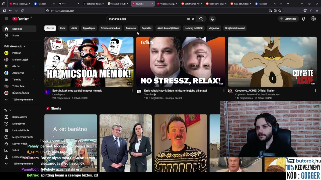Open the Short with mustached man in sweater

point(181,143)
